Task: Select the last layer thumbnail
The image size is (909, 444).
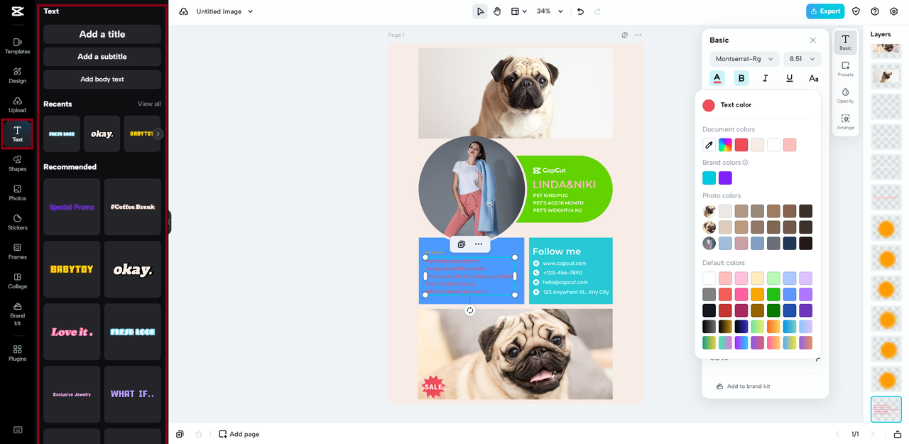Action: [886, 410]
